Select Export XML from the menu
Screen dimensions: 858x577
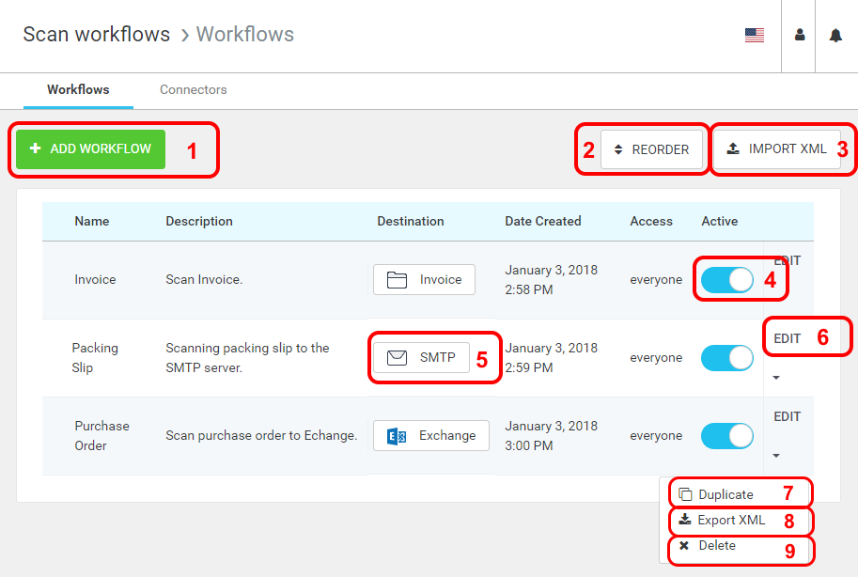731,520
